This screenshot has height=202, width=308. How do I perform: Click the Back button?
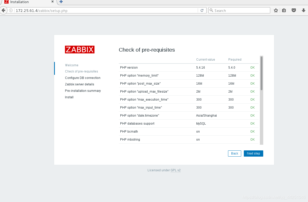[234, 153]
